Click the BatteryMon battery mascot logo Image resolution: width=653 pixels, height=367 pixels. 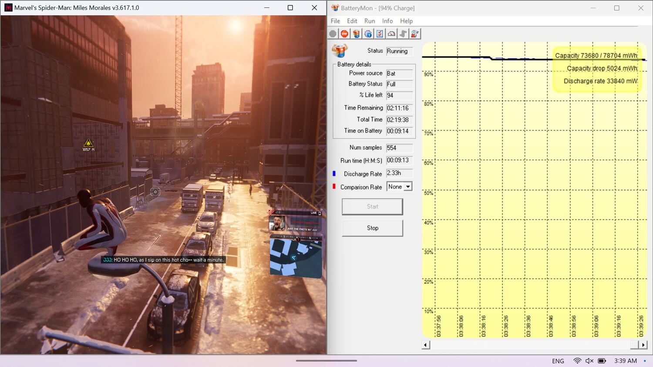pyautogui.click(x=340, y=51)
